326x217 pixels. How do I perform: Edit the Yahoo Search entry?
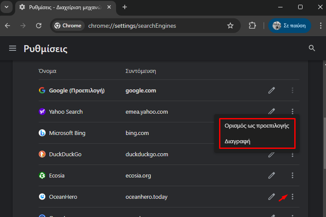coord(271,111)
